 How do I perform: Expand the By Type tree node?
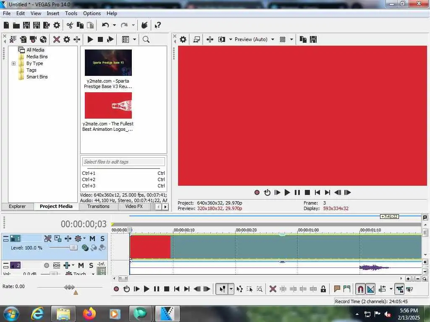[13, 64]
